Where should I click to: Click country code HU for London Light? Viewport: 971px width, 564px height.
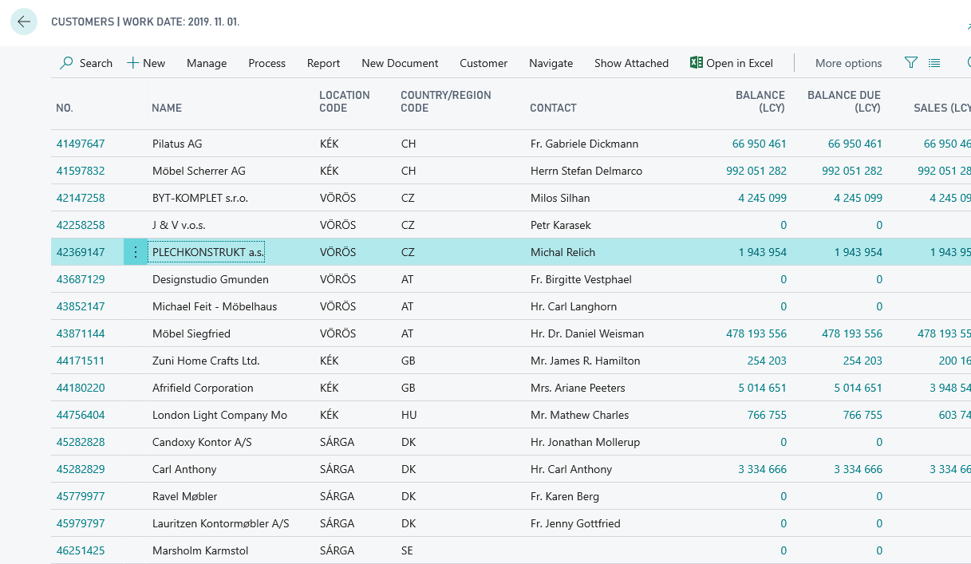click(x=409, y=415)
